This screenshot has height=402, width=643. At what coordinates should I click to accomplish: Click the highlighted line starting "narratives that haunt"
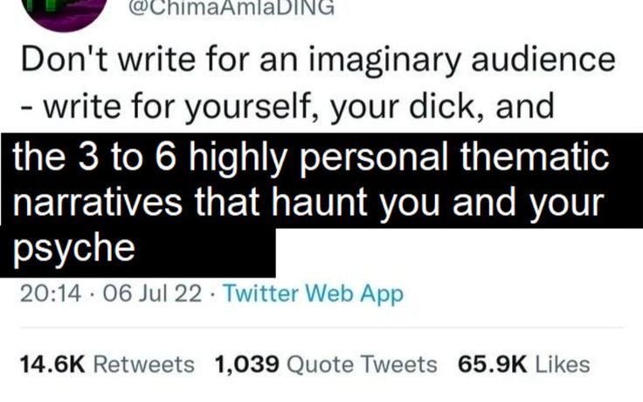click(308, 202)
